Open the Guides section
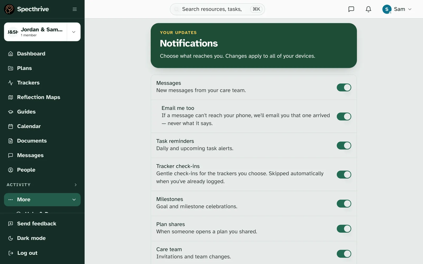The width and height of the screenshot is (423, 264). [42, 112]
